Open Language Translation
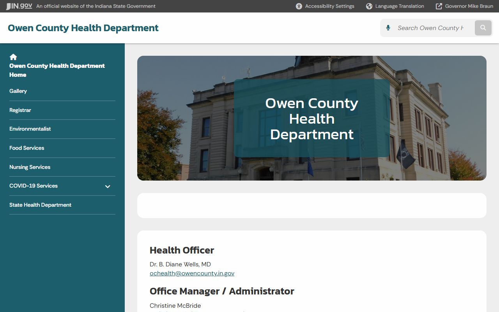Viewport: 499px width, 312px height. pyautogui.click(x=395, y=6)
